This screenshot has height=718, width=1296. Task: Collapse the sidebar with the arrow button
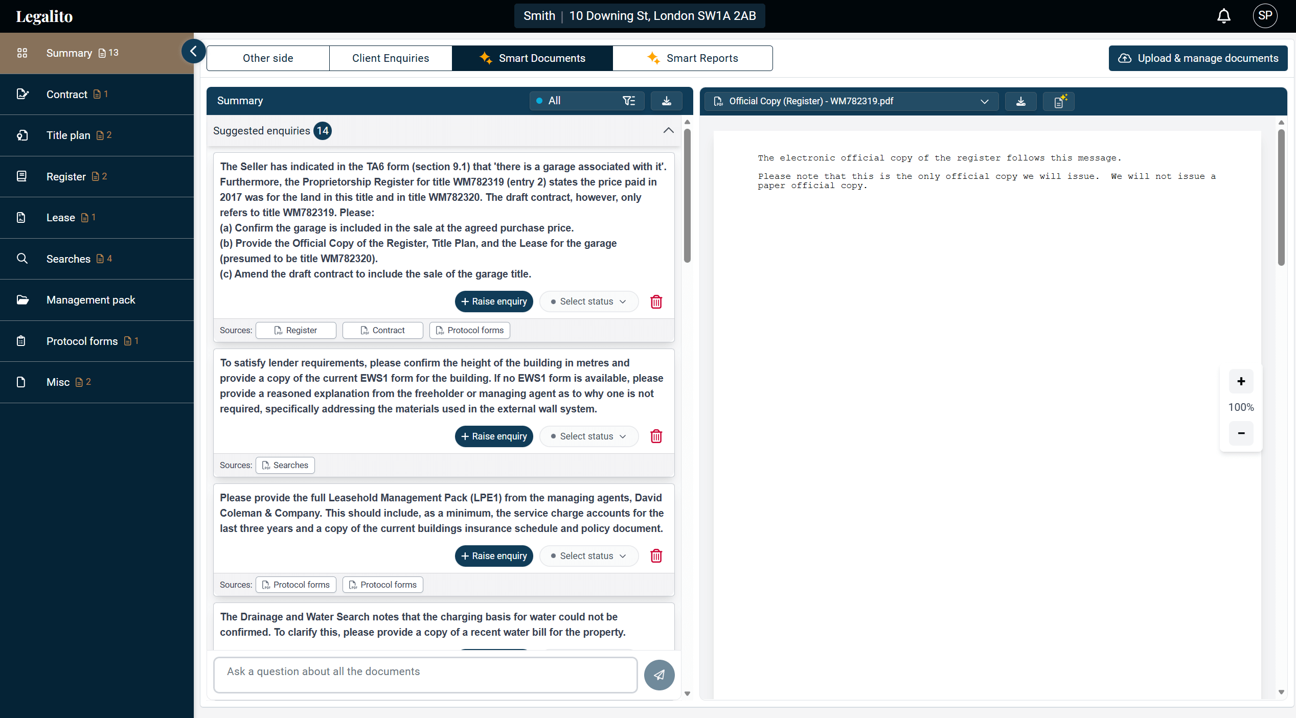point(193,51)
